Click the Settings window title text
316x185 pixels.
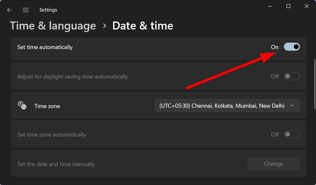click(x=48, y=10)
